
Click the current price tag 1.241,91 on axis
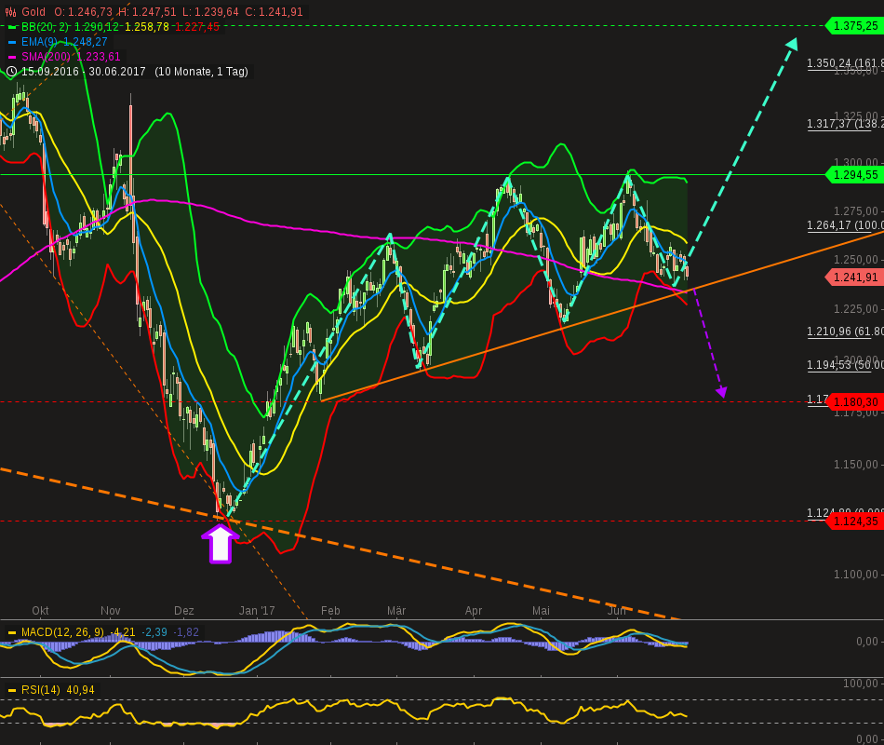point(854,278)
